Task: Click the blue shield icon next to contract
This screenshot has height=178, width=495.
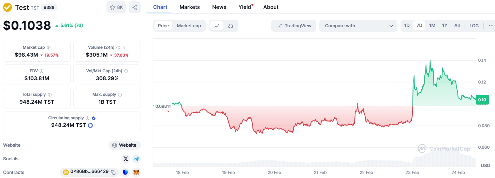Action: pyautogui.click(x=125, y=173)
